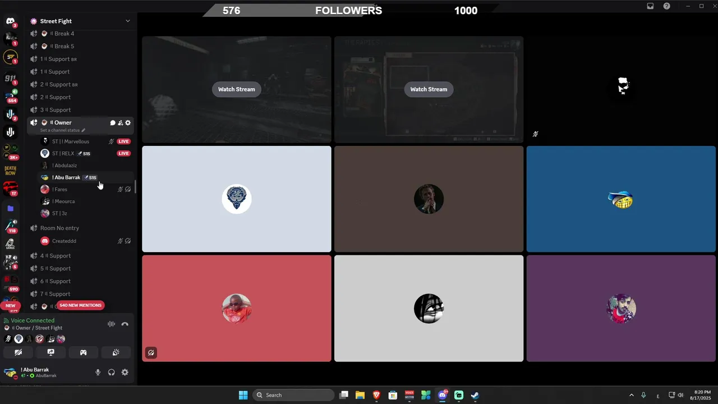This screenshot has height=404, width=718.
Task: Open the gray black-and-white avatar tile
Action: tap(429, 309)
